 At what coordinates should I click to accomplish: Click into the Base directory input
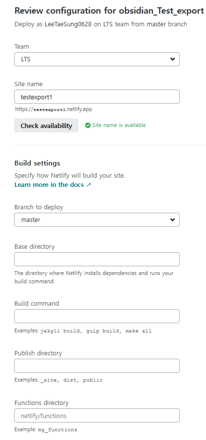(97, 259)
